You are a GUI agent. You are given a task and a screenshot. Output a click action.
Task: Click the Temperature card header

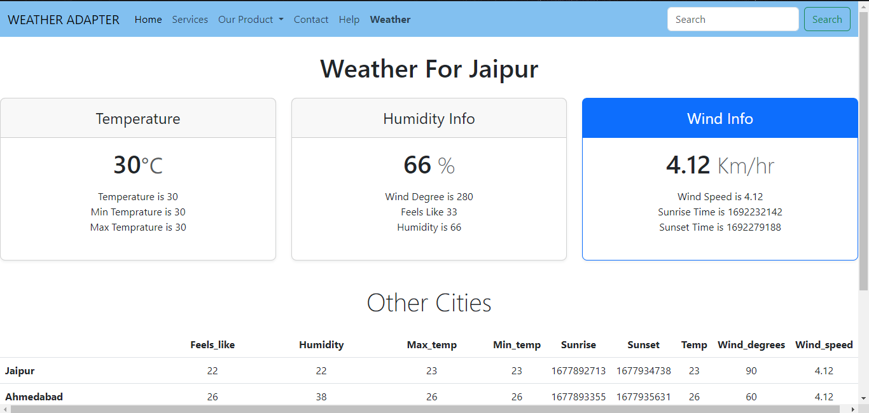[138, 119]
